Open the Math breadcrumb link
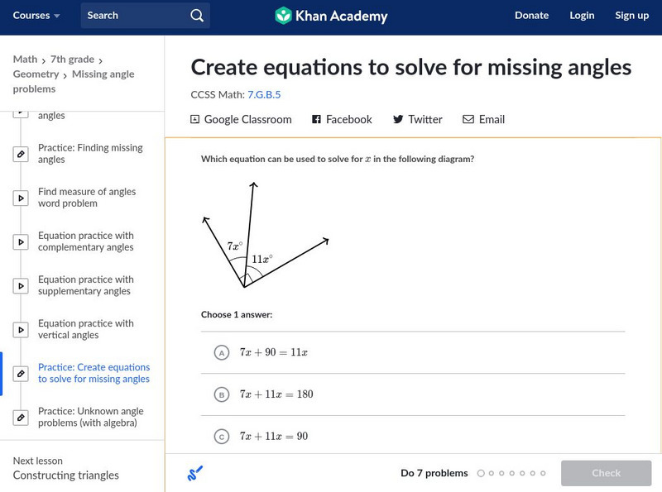The width and height of the screenshot is (662, 492). (25, 60)
